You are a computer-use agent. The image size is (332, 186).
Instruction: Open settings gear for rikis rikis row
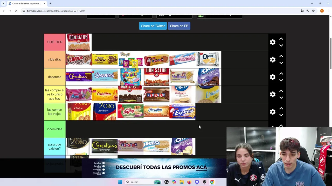(x=273, y=60)
